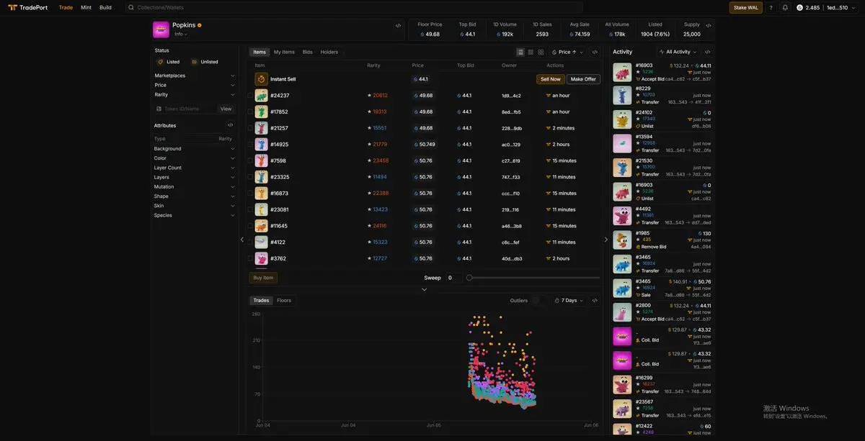The height and width of the screenshot is (441, 865).
Task: Switch to Bids tab
Action: coord(308,52)
